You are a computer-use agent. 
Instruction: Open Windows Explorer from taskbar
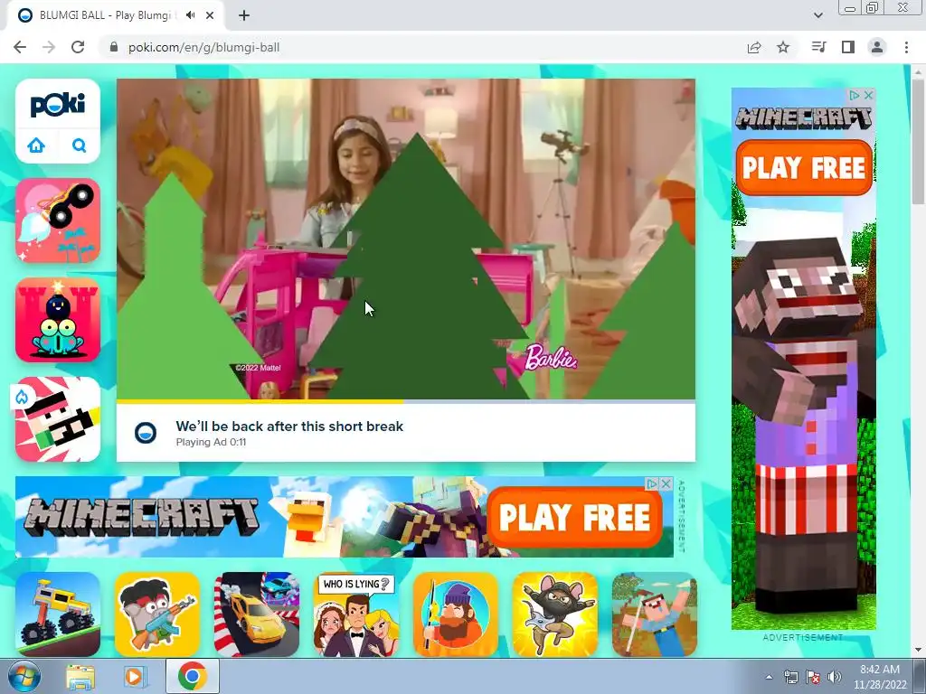pos(80,677)
